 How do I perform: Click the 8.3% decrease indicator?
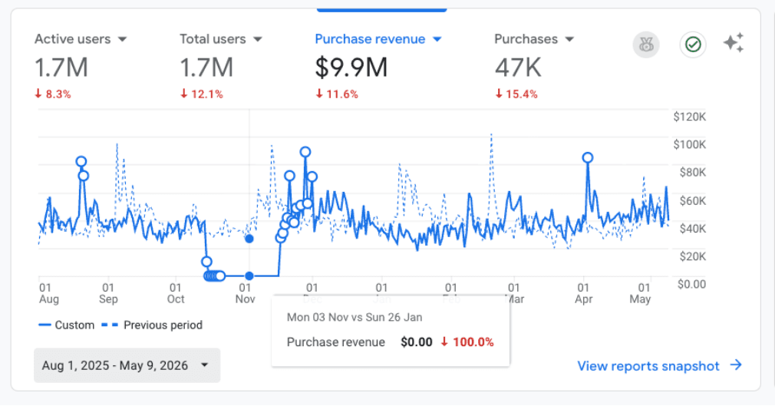[53, 94]
